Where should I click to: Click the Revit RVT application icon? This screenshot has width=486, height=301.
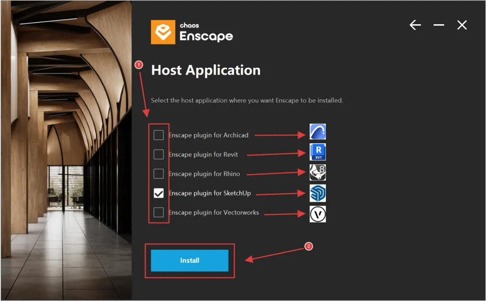coord(318,152)
